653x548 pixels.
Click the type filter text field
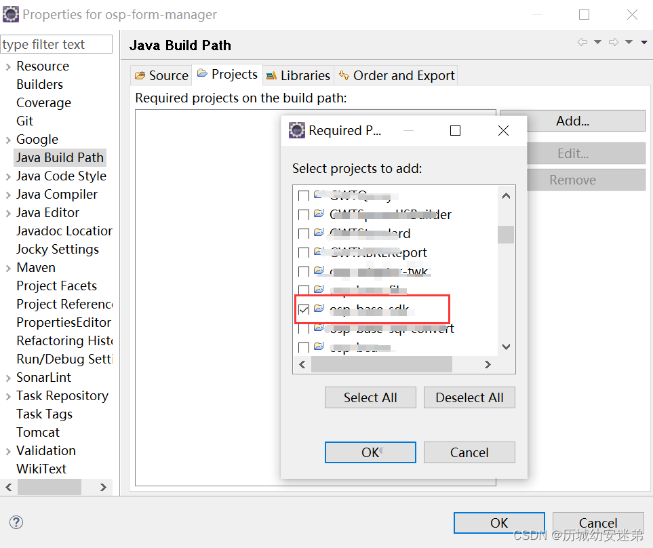click(56, 43)
